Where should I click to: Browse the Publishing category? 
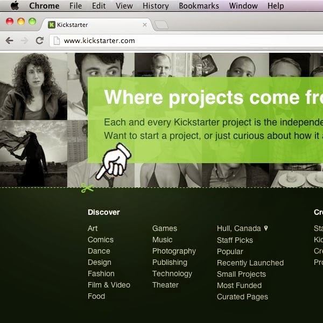pyautogui.click(x=170, y=263)
